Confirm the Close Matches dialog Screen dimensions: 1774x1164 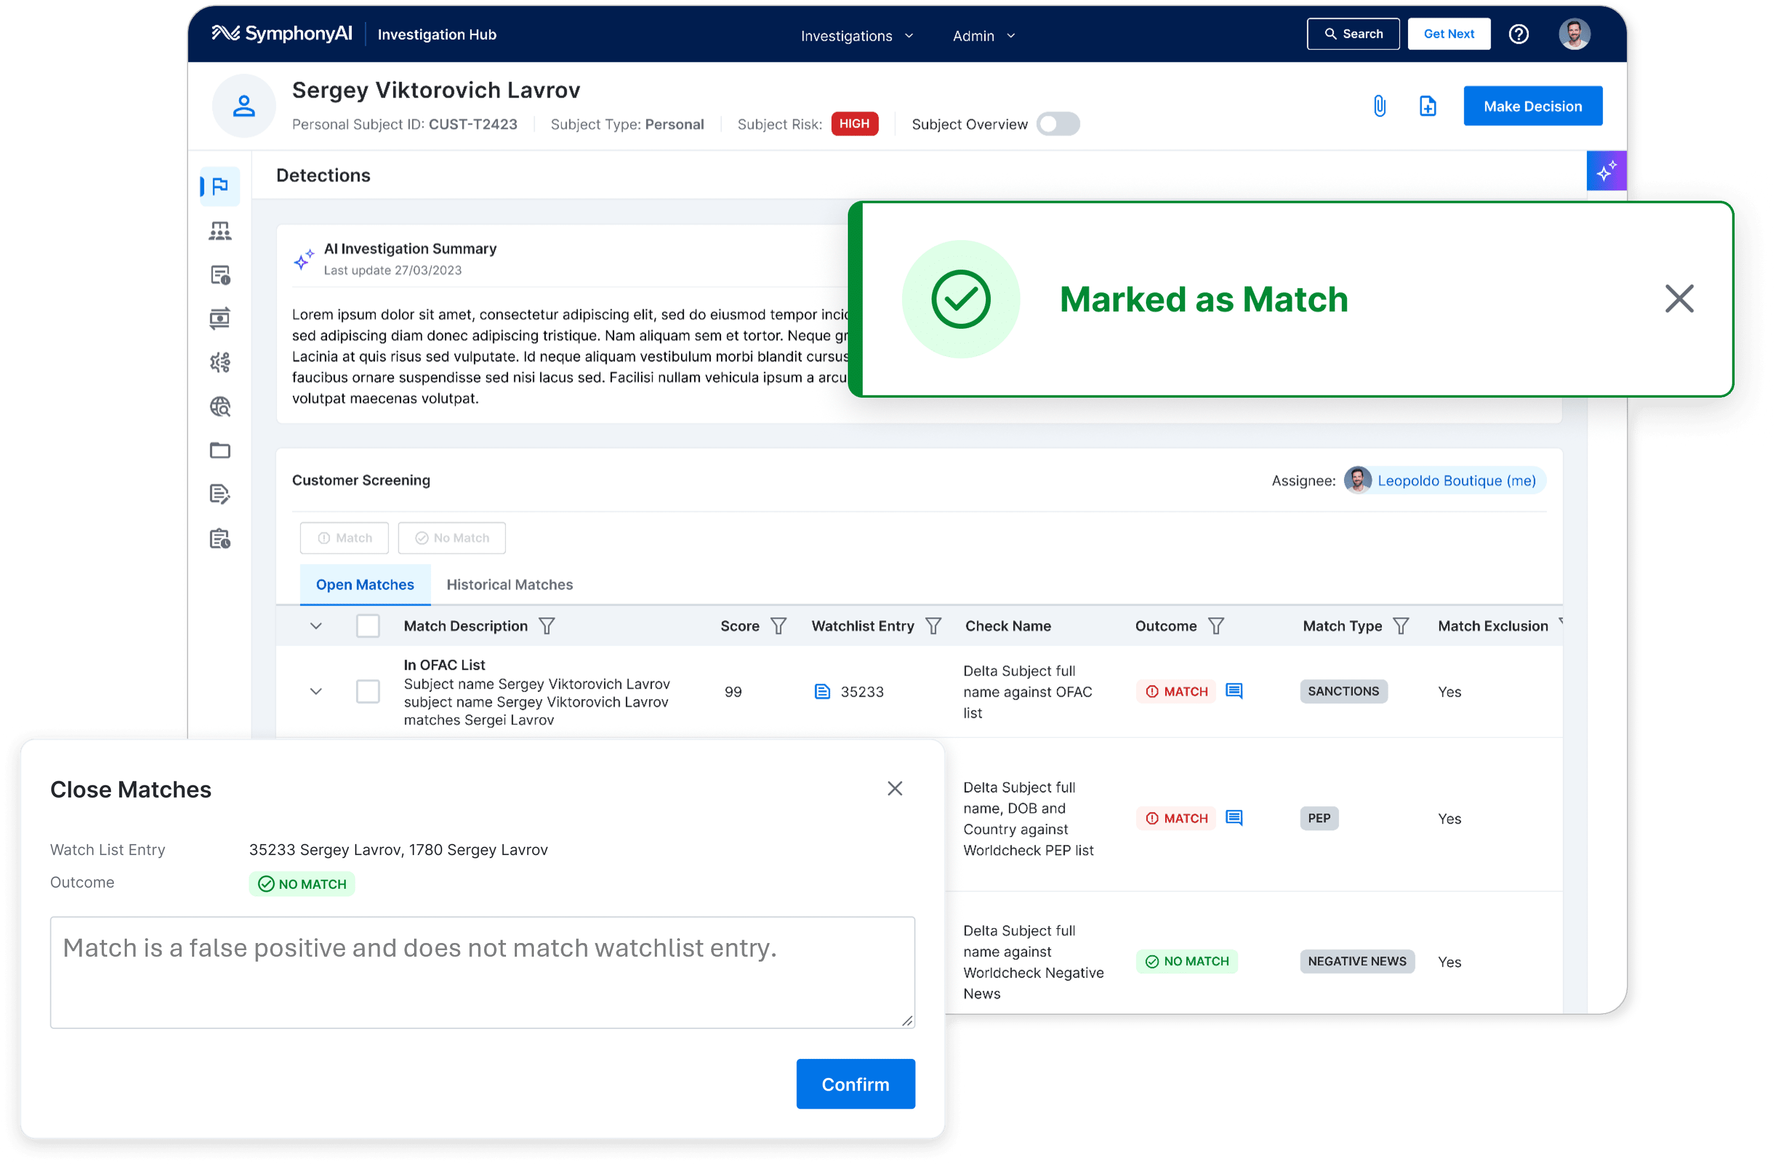pos(856,1084)
